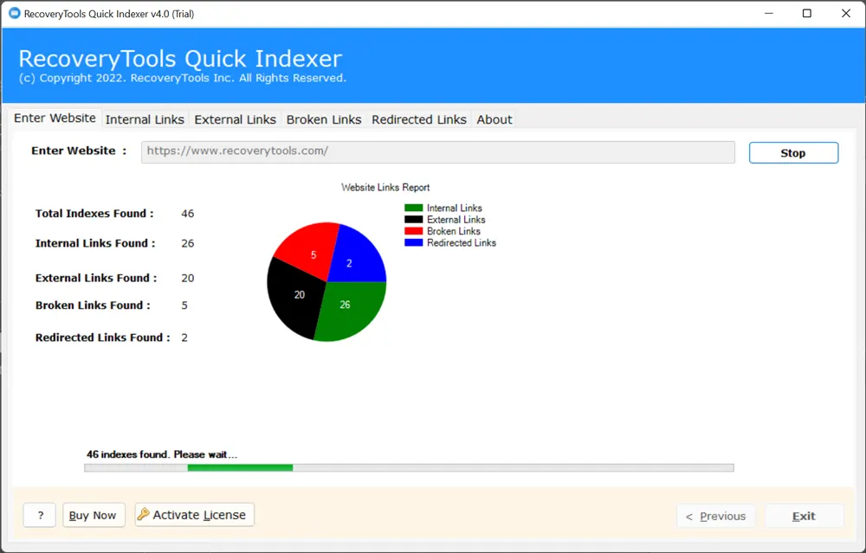Click the Internal Links legend text
This screenshot has height=553, width=866.
(x=455, y=208)
